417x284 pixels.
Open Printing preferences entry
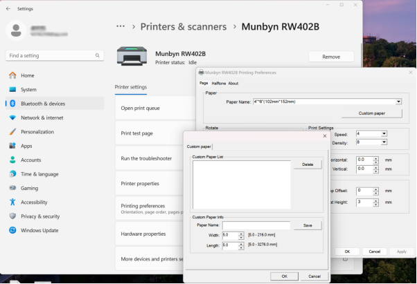click(x=149, y=209)
